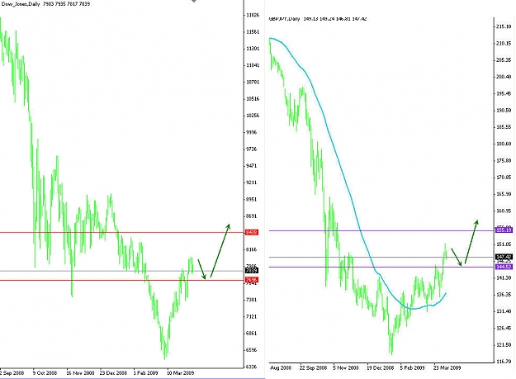Click the Aug 2008 date label
This screenshot has height=379, width=516.
[x=281, y=367]
